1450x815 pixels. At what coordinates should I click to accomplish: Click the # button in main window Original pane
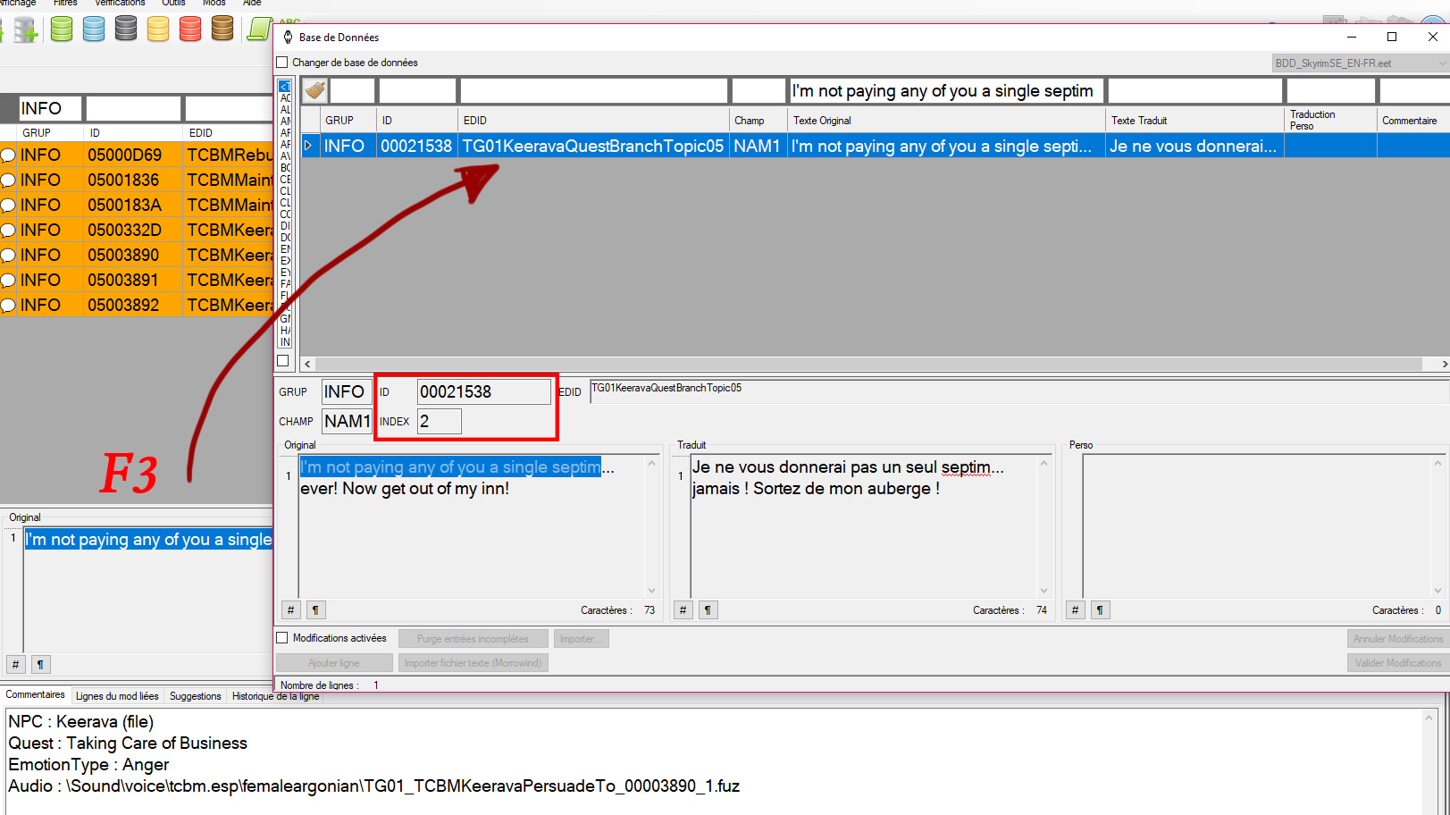click(15, 665)
